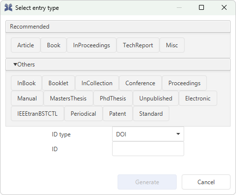Select the MastersThesis entry type
This screenshot has width=236, height=195.
point(68,98)
